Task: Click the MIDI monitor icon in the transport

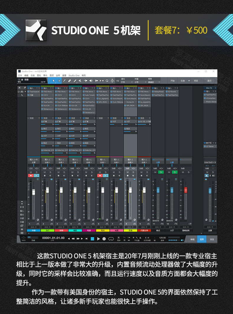Action: click(24, 238)
